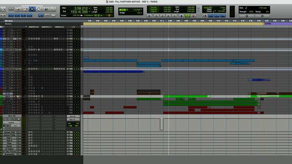Toggle the first blue MIDI control button
Viewport: 292px width, 164px height.
(211, 16)
